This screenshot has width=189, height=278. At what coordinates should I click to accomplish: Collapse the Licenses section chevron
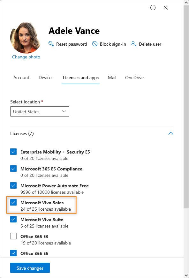170,133
